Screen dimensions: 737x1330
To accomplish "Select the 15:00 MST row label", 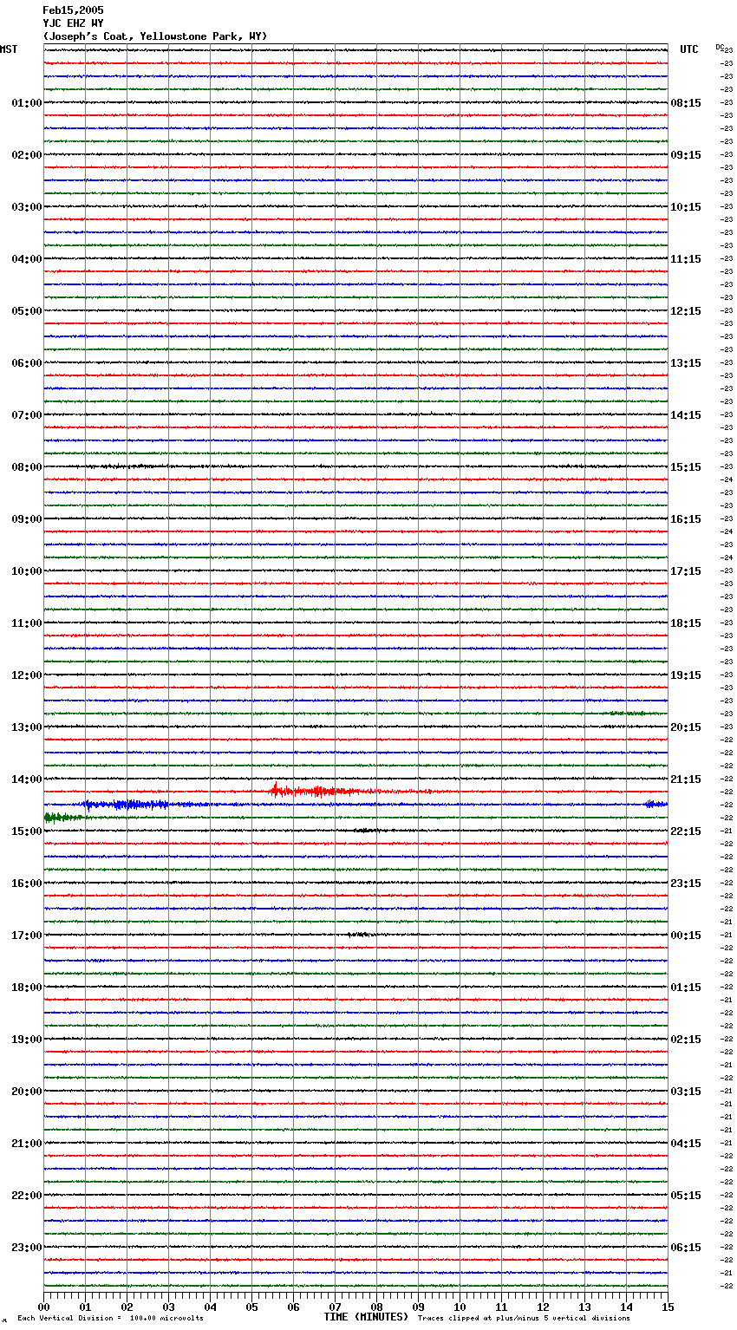I will (26, 831).
